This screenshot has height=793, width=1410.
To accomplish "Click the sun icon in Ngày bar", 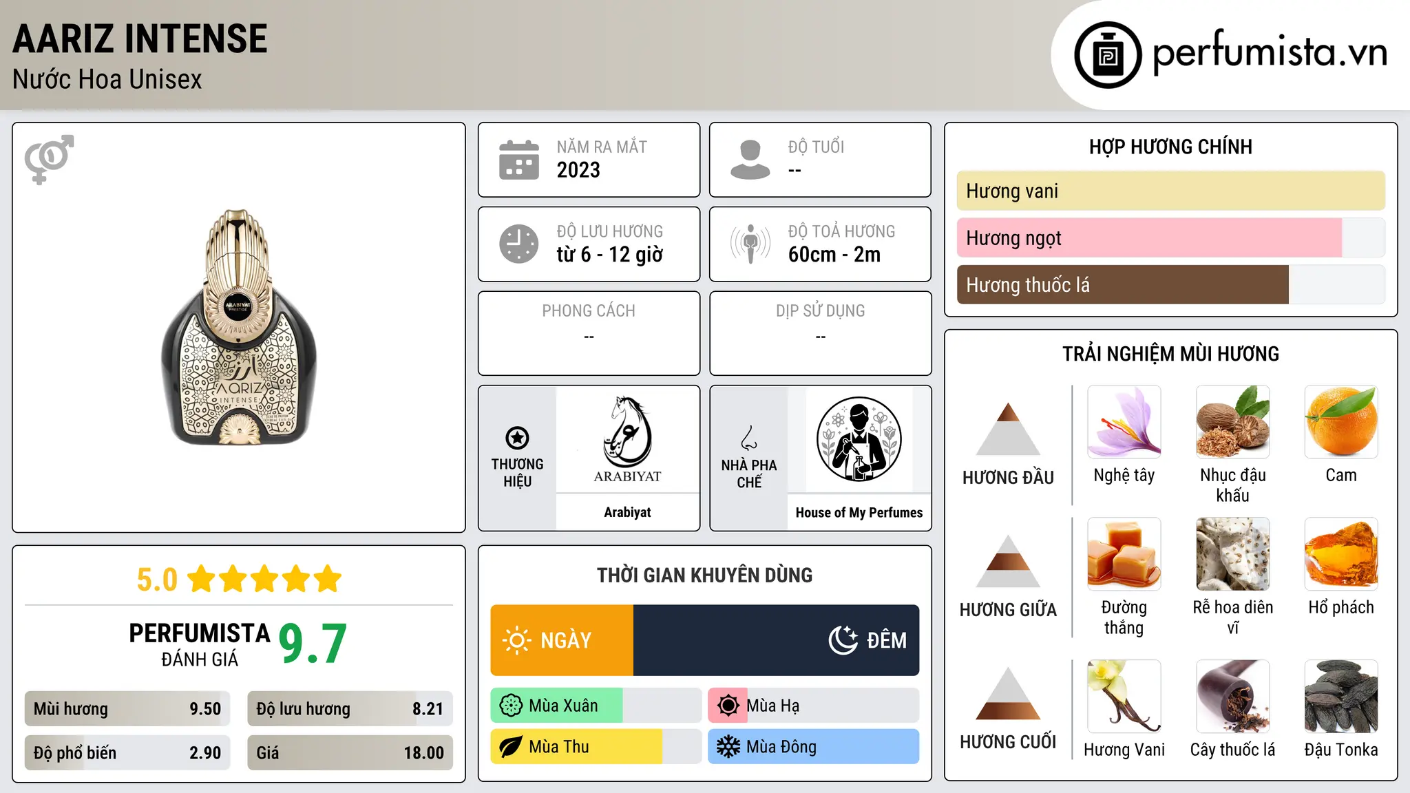I will pyautogui.click(x=516, y=640).
